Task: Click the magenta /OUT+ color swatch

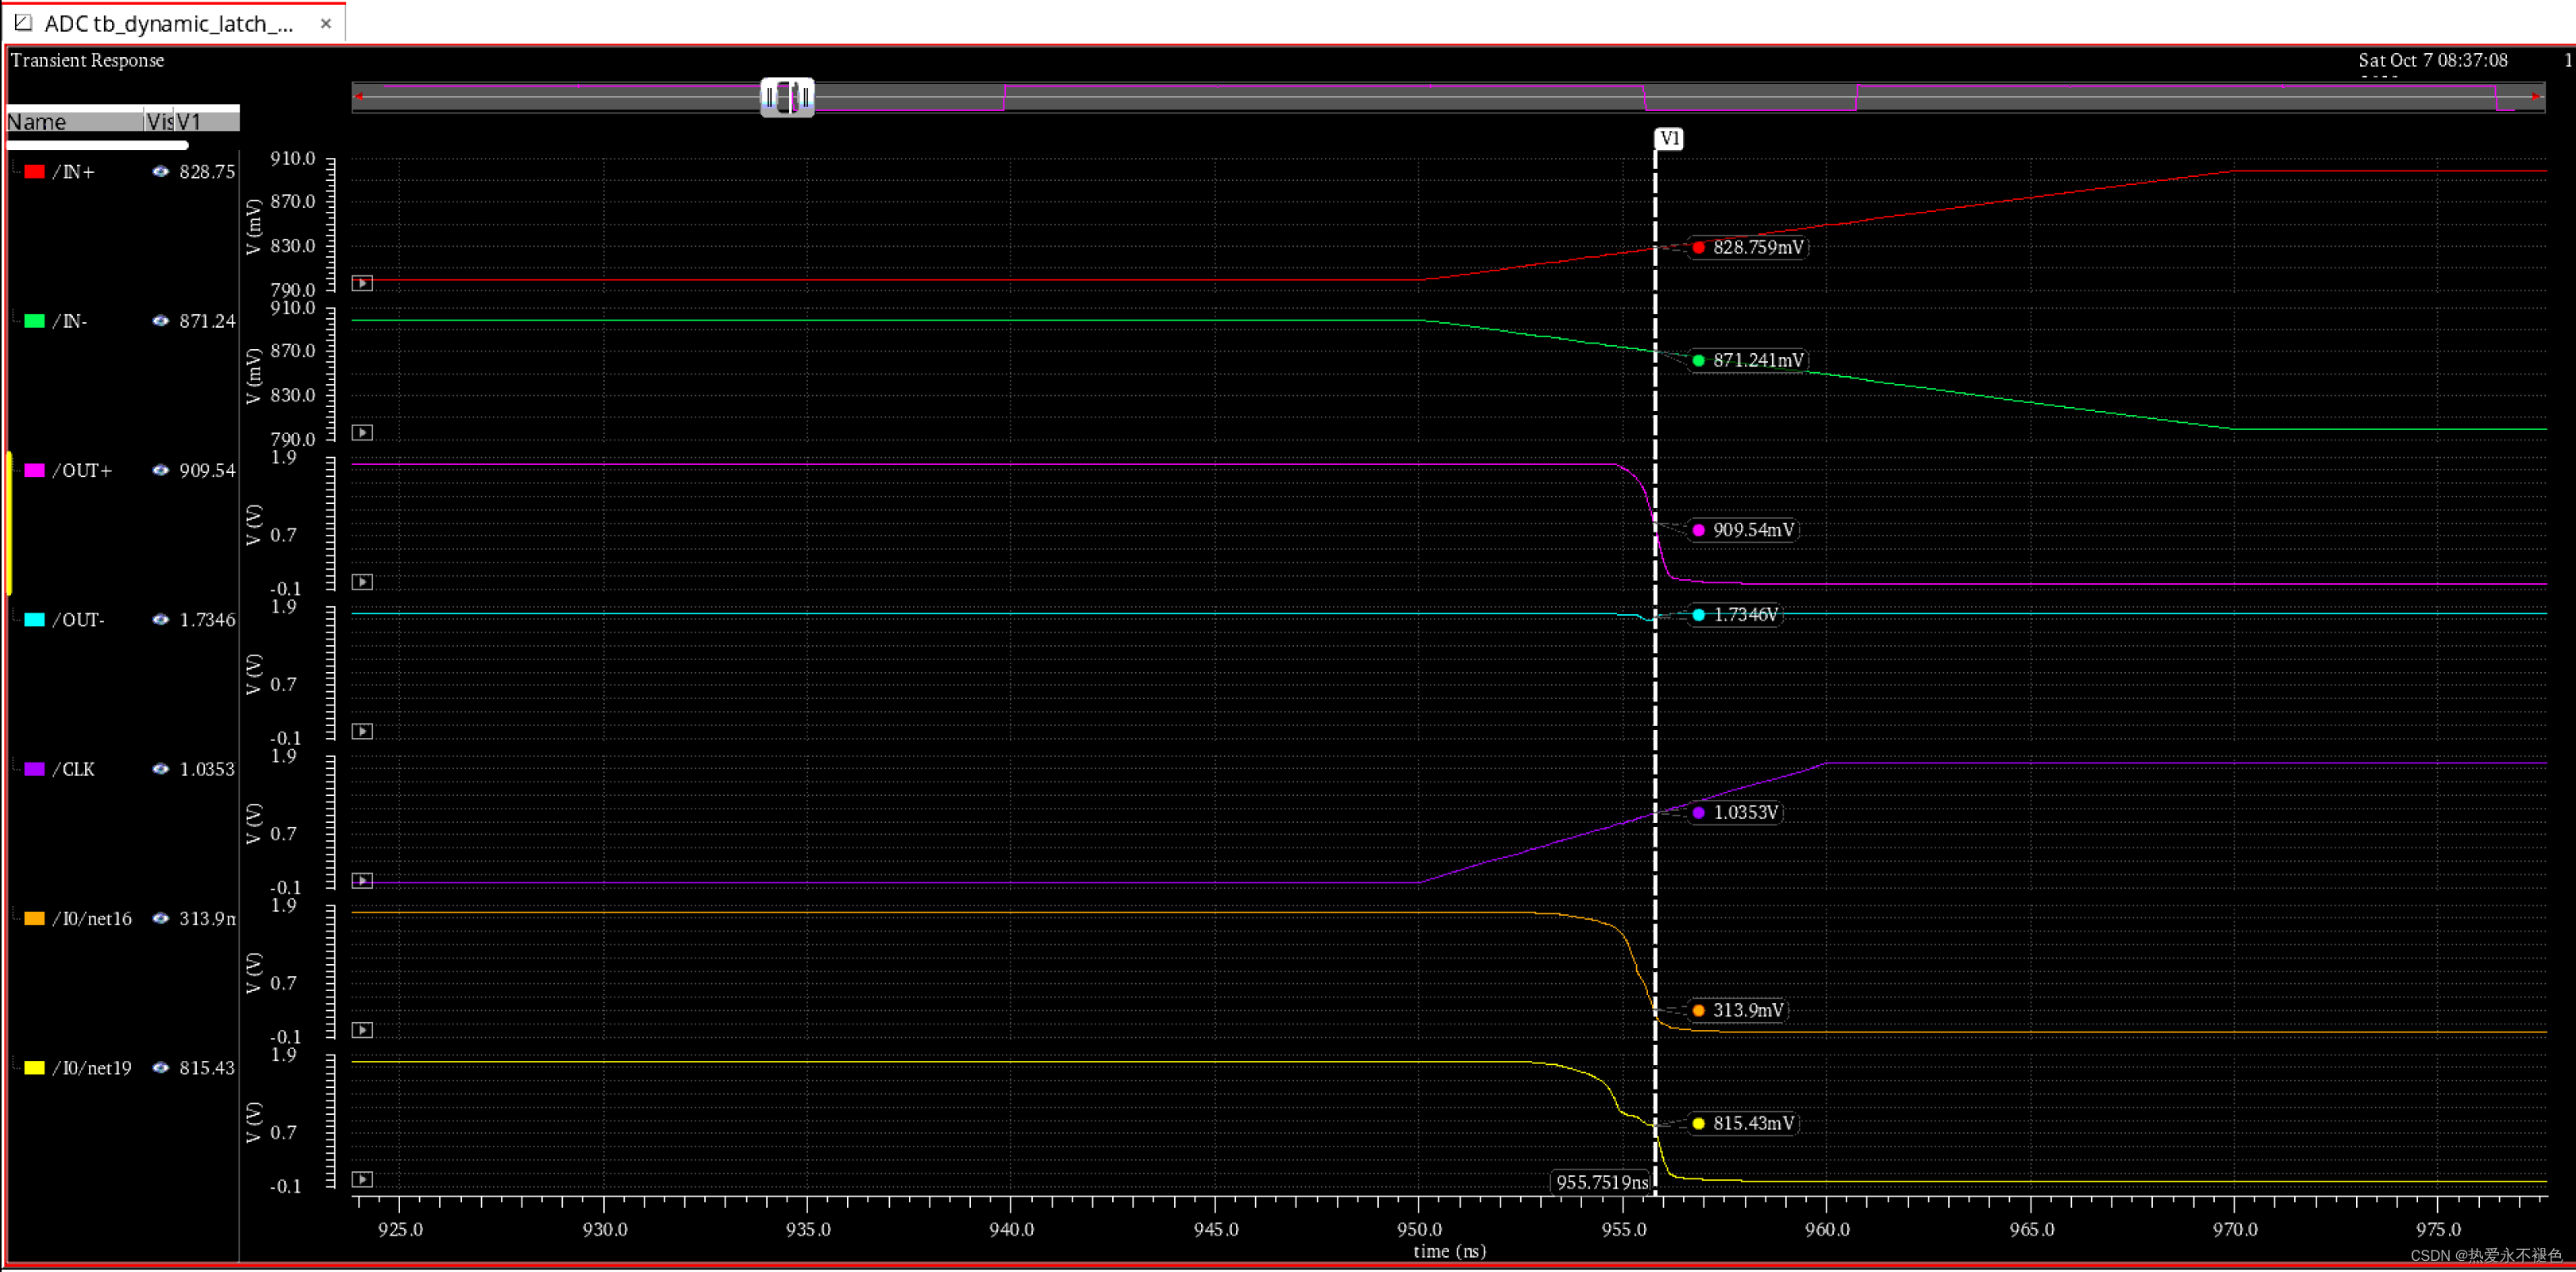Action: click(x=34, y=471)
